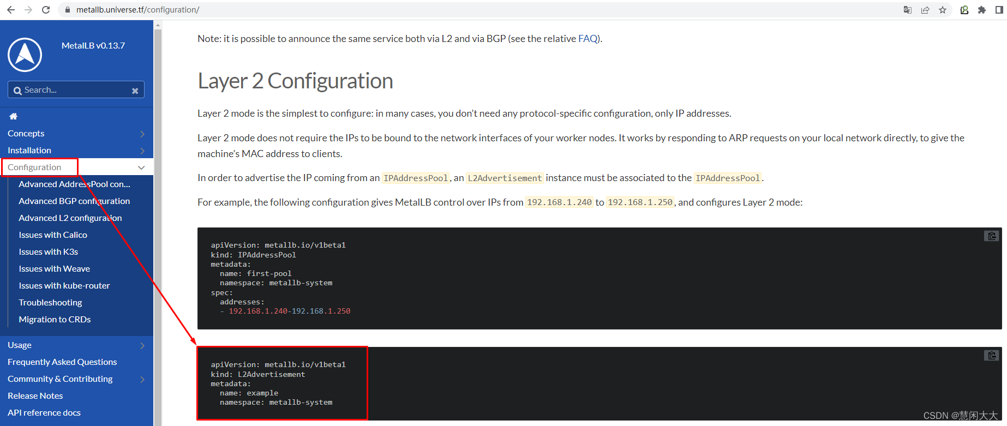Viewport: 1007px width, 426px height.
Task: Open the green extension icon in the toolbar
Action: 964,10
